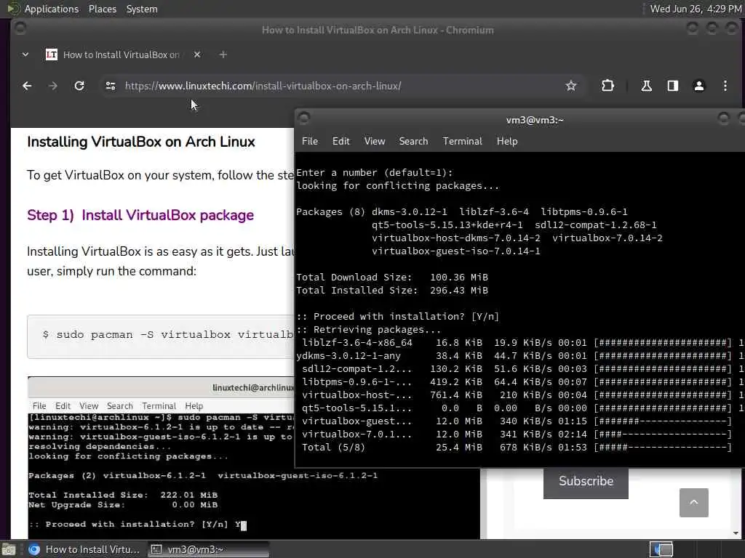745x558 pixels.
Task: Open the Applications menu in top panel
Action: tap(52, 9)
